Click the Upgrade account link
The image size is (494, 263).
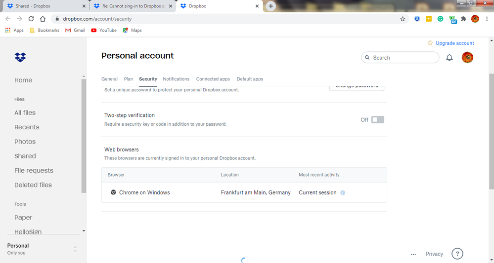tap(454, 43)
